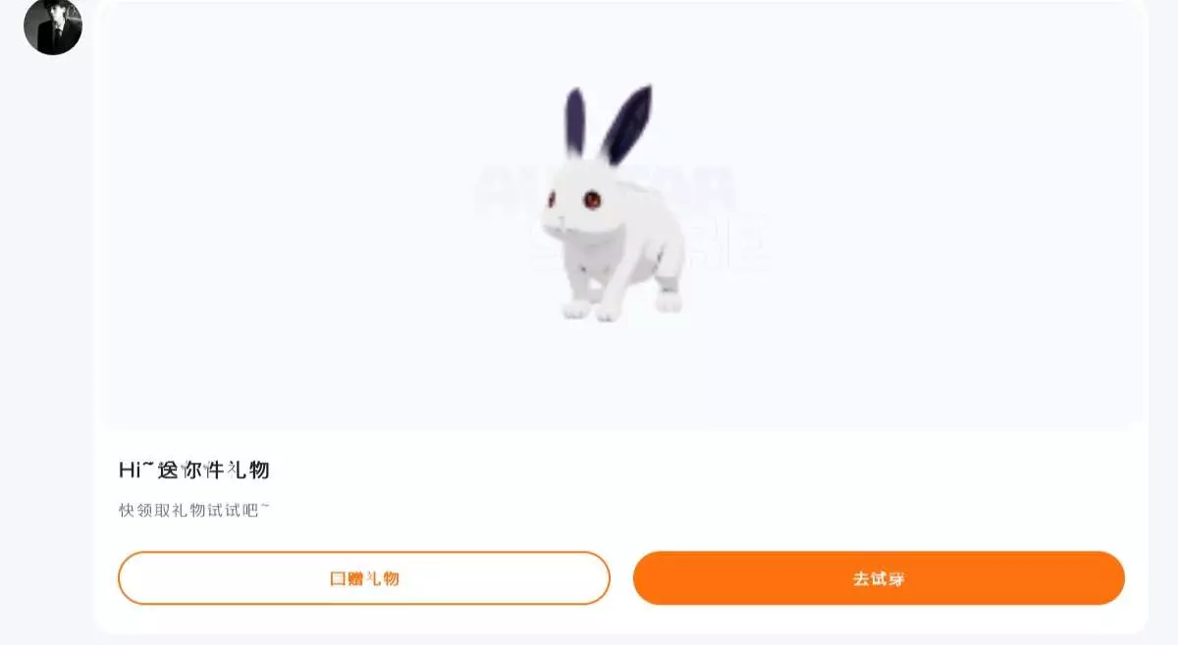Screen dimensions: 1178x645
Task: Click the rabbit's right dark ear
Action: pyautogui.click(x=627, y=124)
